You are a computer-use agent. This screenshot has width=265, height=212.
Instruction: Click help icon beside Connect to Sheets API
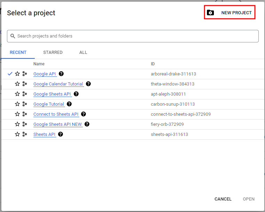pyautogui.click(x=83, y=114)
